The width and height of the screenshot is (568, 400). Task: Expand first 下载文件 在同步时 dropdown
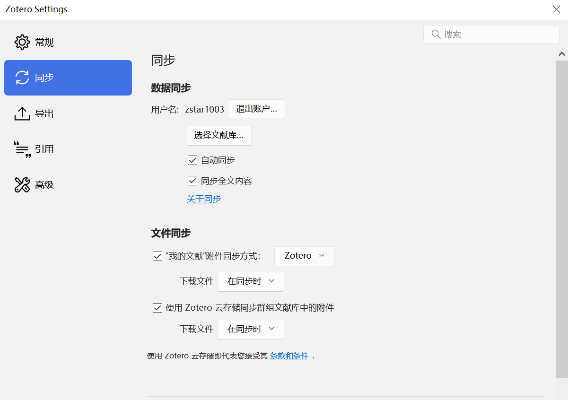(x=251, y=281)
